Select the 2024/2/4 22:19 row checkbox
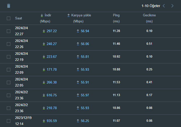 pyautogui.click(x=9, y=57)
